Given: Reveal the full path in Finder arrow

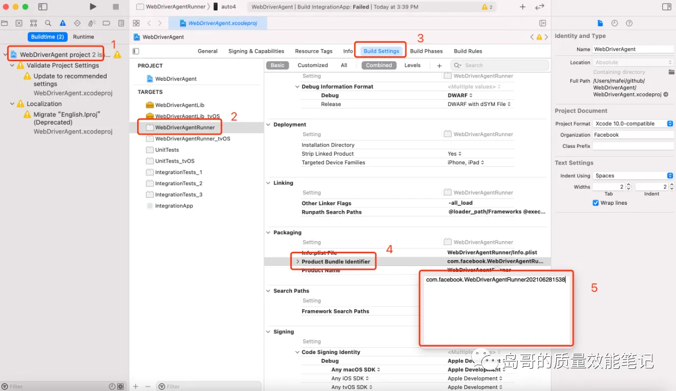Looking at the screenshot, I should 666,94.
